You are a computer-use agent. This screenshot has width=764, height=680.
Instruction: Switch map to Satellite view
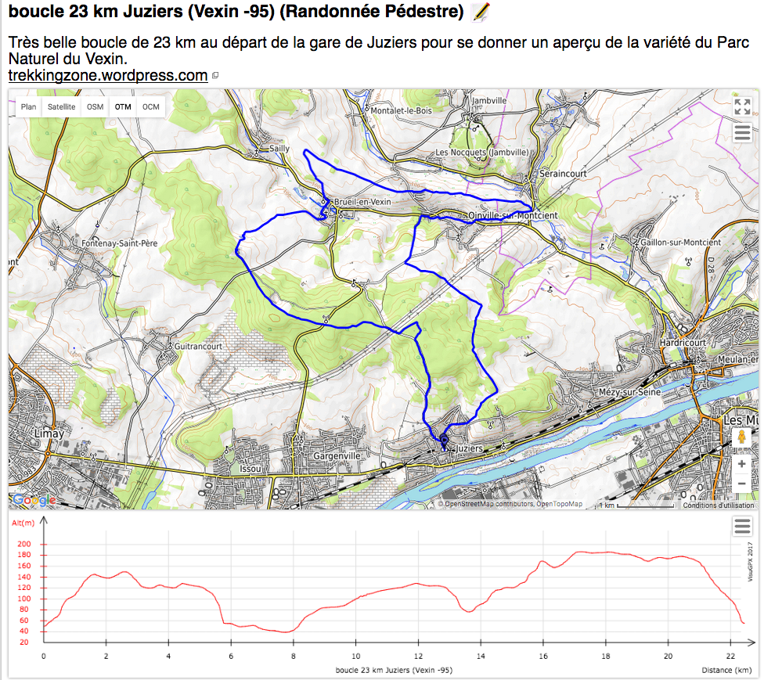pyautogui.click(x=62, y=107)
